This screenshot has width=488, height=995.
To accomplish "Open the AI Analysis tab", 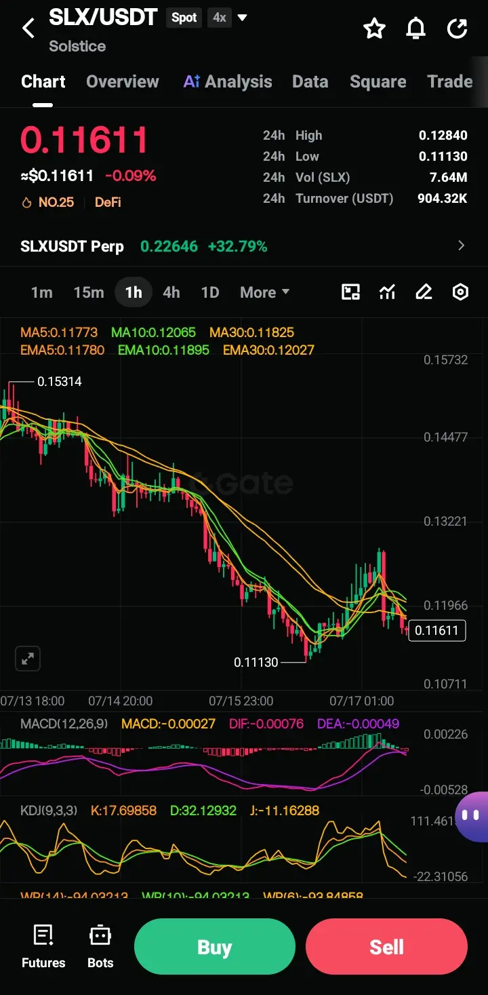I will click(228, 82).
